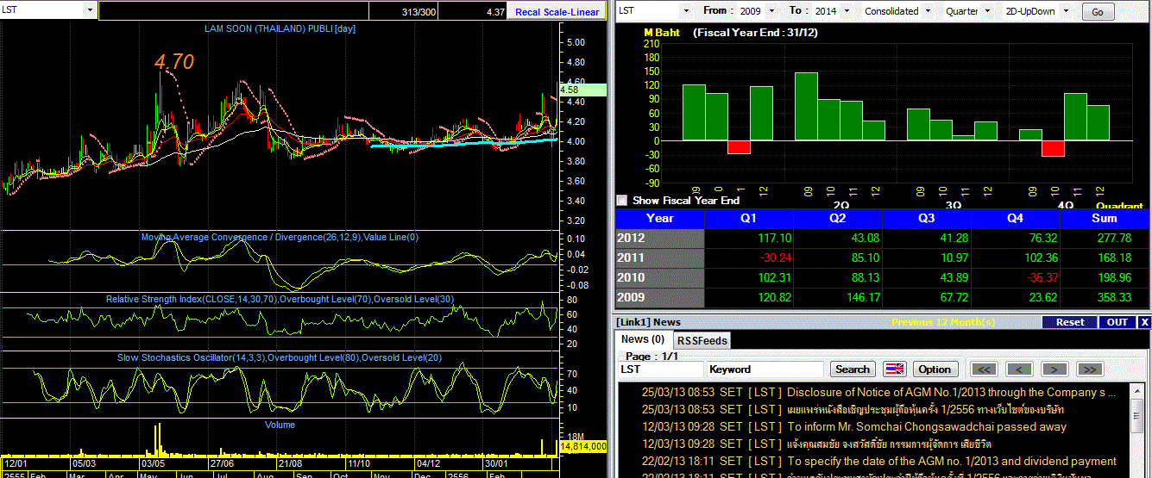Enable the Show Fiscal Year End checkbox
Viewport: 1152px width, 478px height.
pyautogui.click(x=621, y=200)
